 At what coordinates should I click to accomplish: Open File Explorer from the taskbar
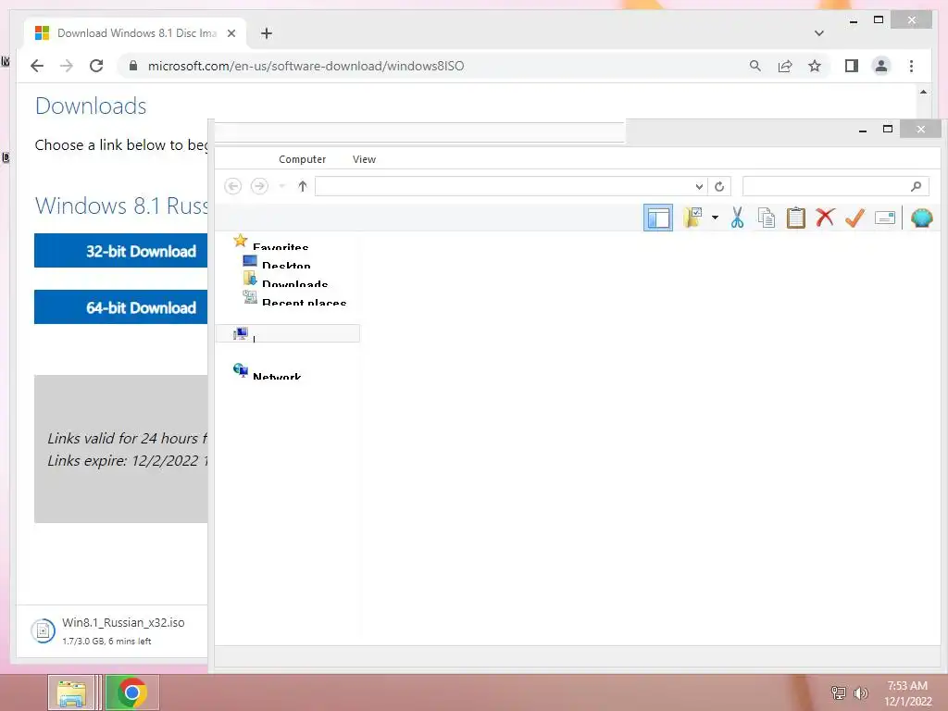[x=71, y=692]
